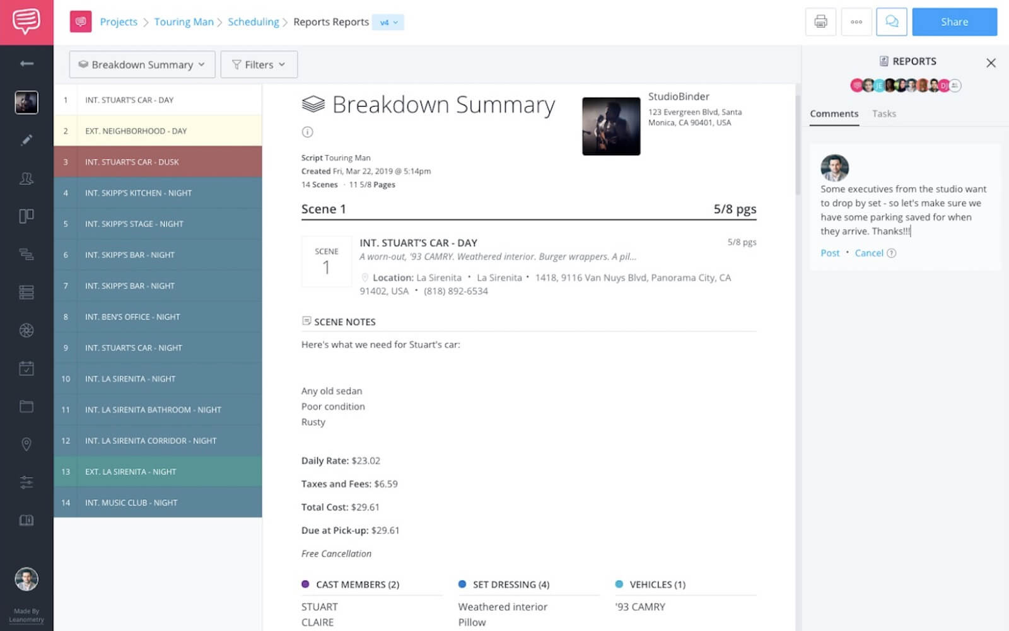This screenshot has height=631, width=1009.
Task: Open the contacts people icon in sidebar
Action: 26,178
